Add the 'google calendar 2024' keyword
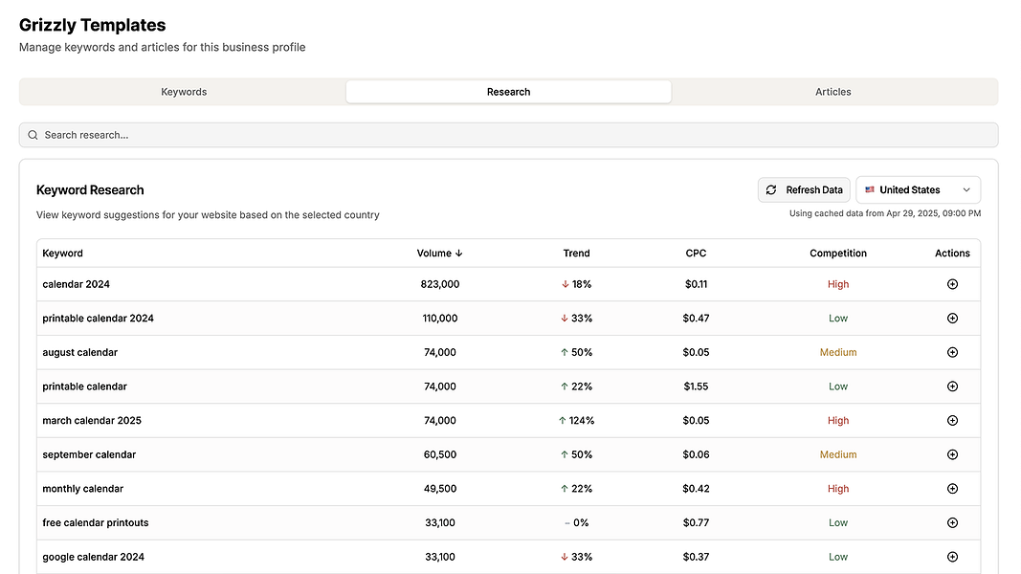Screen dimensions: 1021x574 coord(952,557)
